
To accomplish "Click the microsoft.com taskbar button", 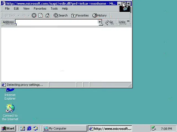I will pyautogui.click(x=110, y=128).
